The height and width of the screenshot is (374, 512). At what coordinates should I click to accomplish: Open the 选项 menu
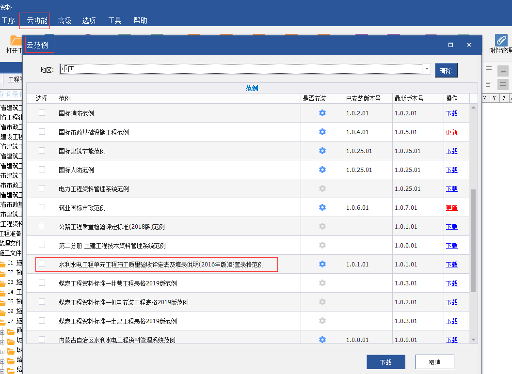point(89,20)
